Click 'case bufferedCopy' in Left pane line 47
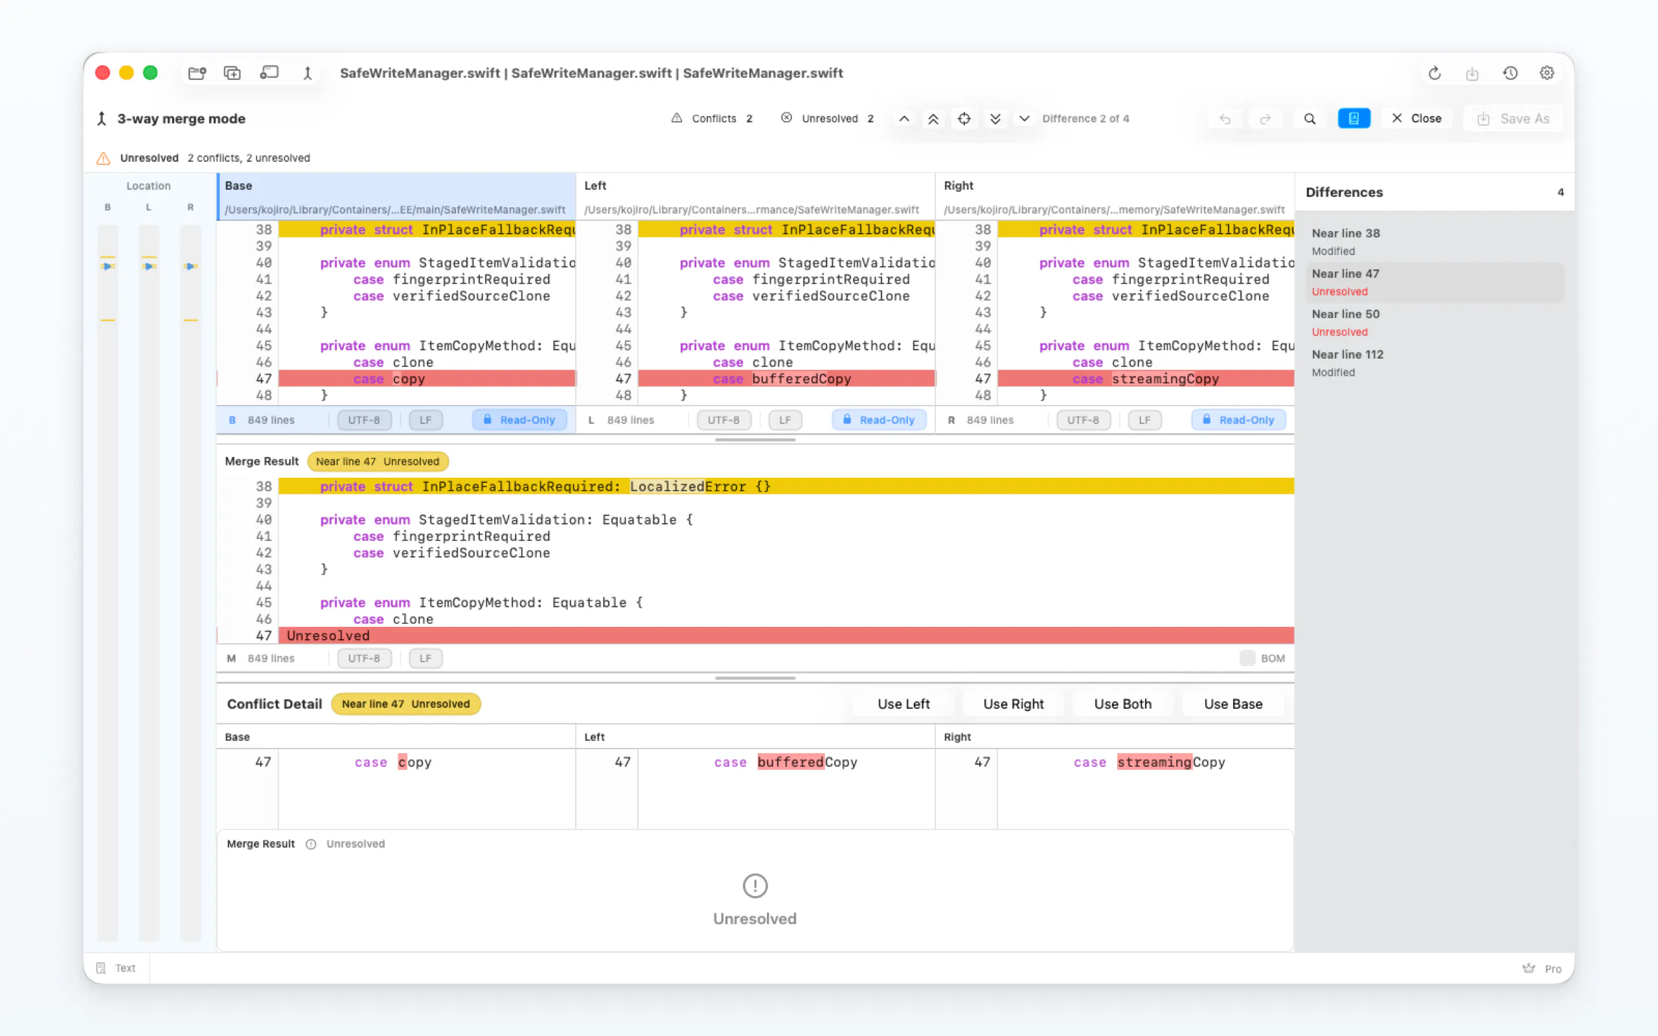 click(782, 379)
